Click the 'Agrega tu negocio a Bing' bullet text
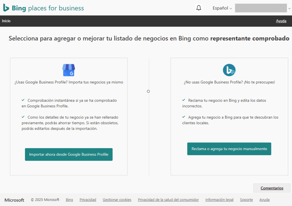 pyautogui.click(x=230, y=120)
